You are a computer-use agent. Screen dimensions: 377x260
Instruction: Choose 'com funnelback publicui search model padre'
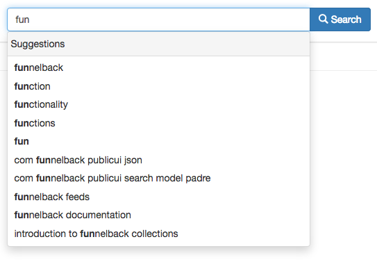159,178
